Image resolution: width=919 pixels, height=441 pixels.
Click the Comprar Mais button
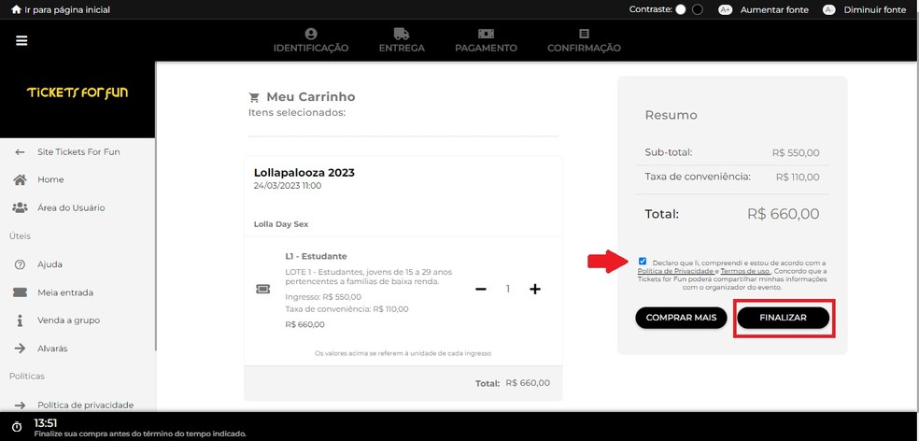click(681, 318)
